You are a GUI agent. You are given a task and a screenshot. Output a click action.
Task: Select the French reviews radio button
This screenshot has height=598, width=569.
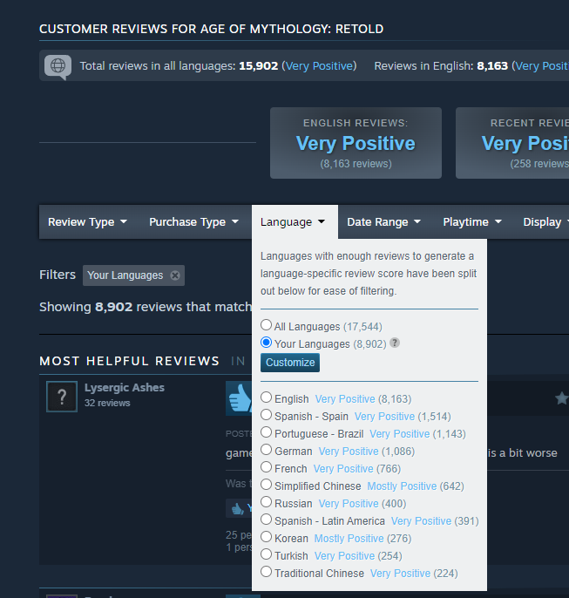click(266, 467)
